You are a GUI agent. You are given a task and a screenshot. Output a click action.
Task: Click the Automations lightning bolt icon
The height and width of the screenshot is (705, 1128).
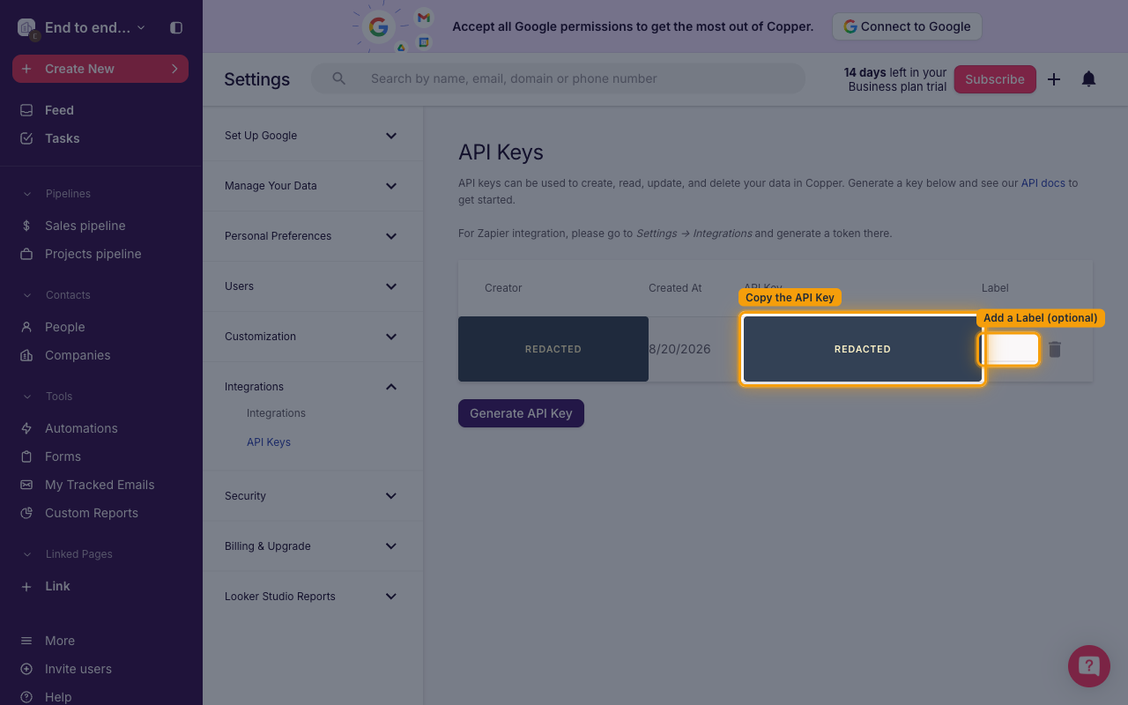point(26,428)
